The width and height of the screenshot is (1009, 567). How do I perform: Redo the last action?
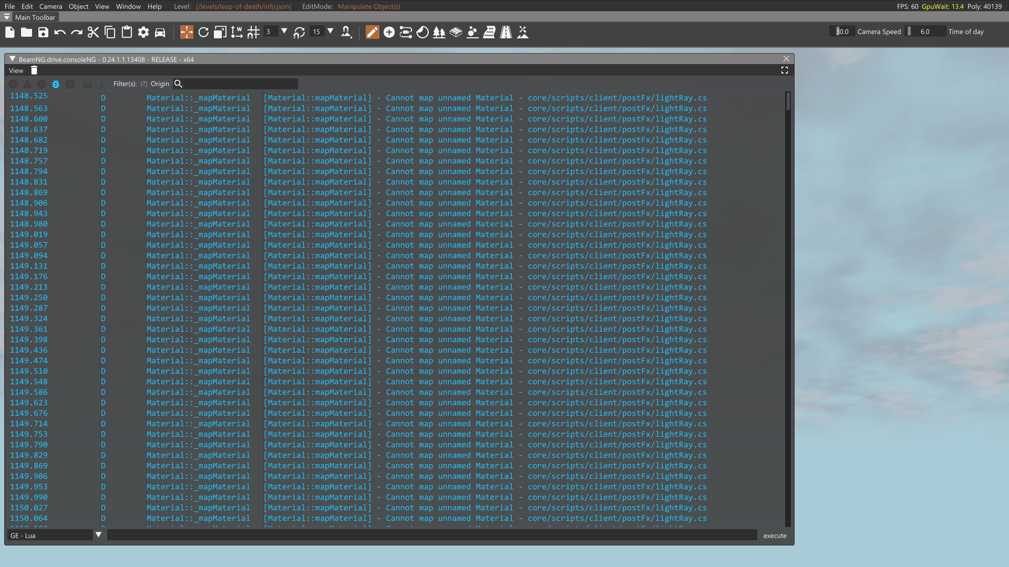77,33
